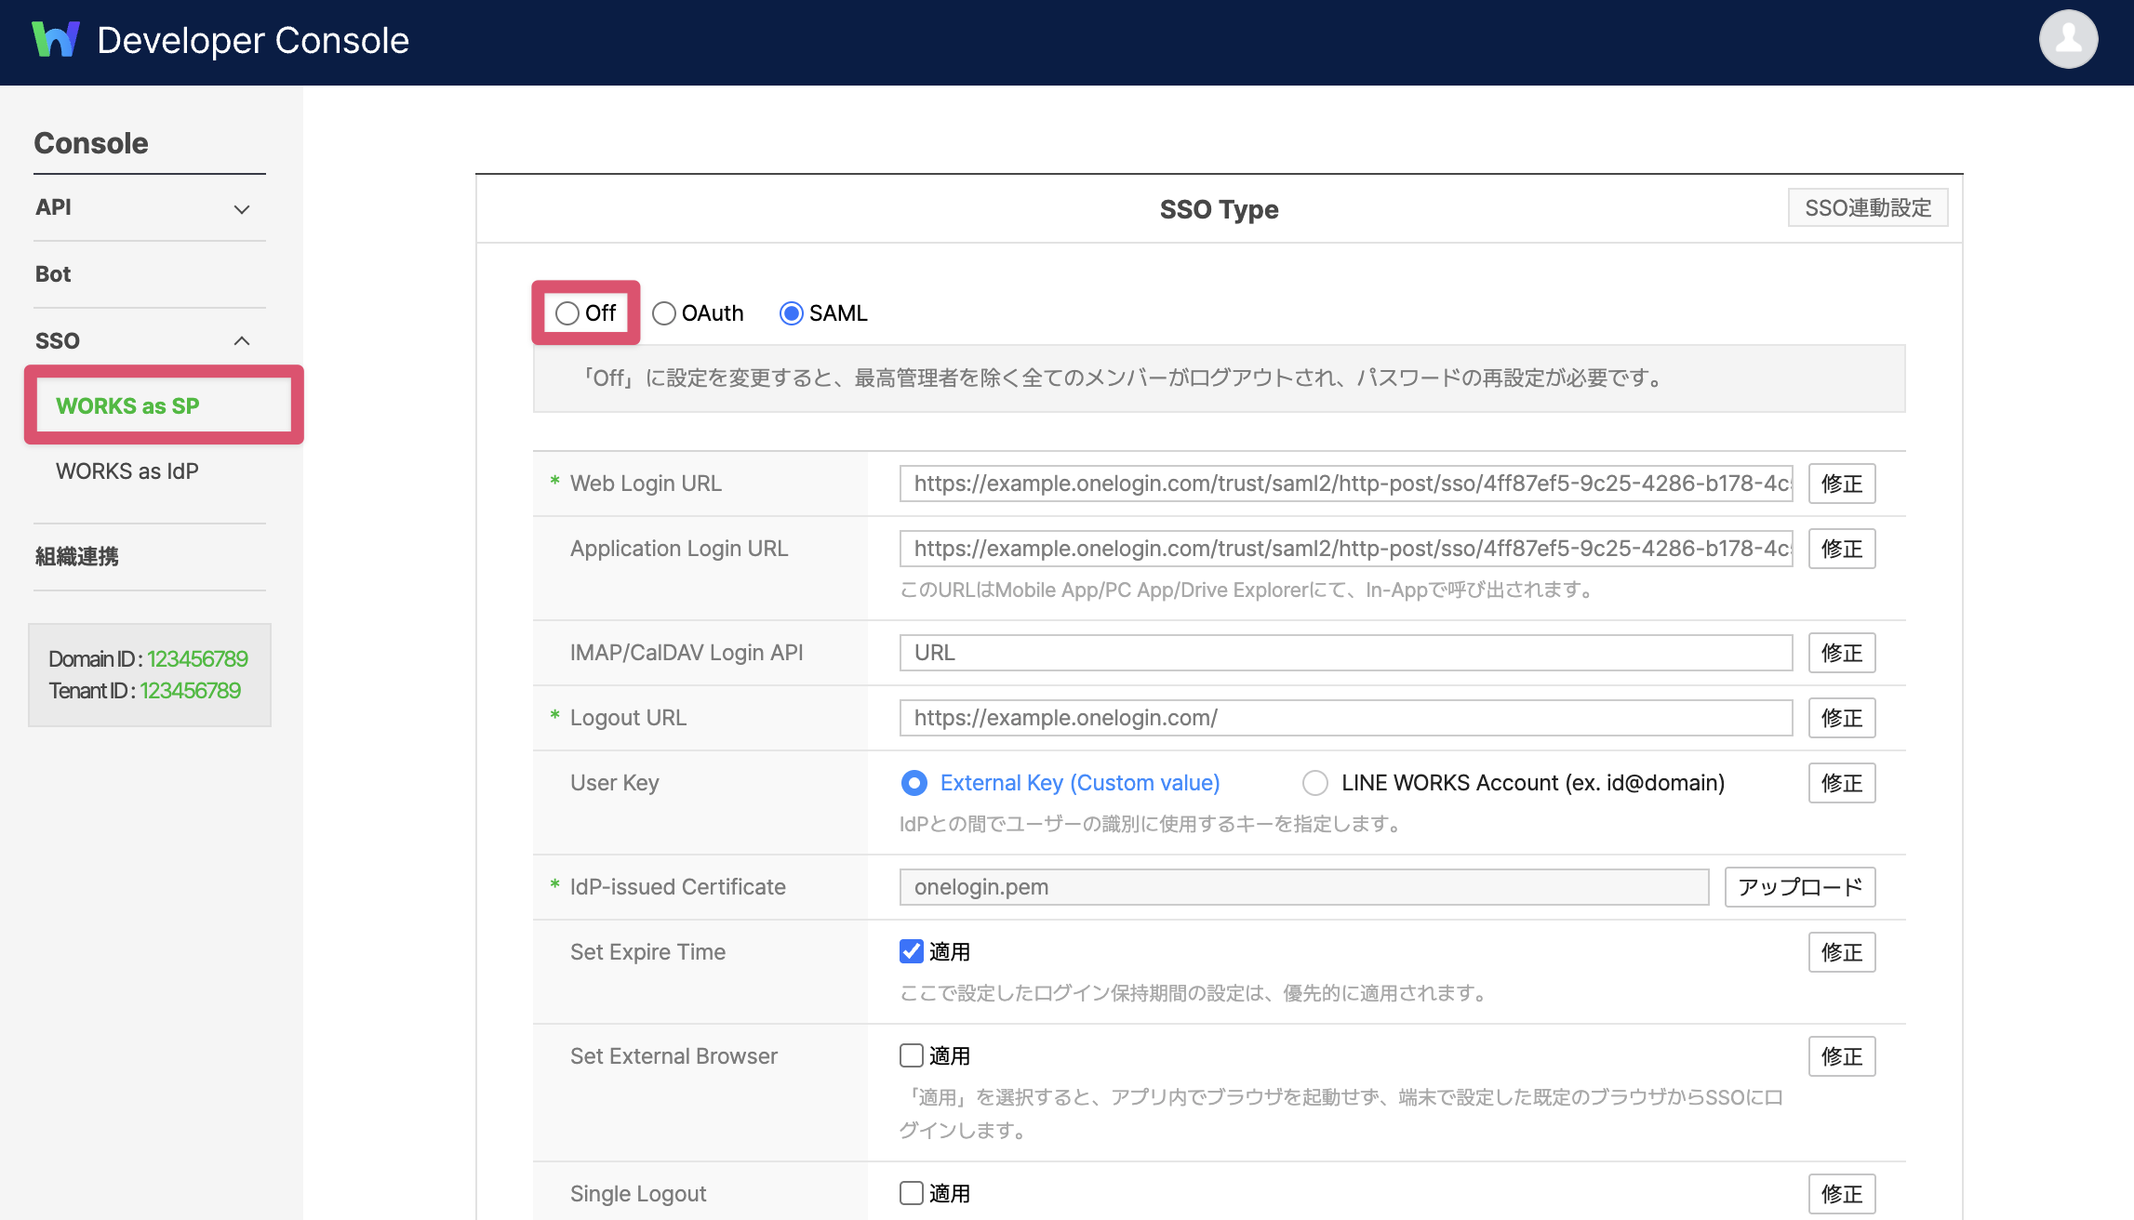Screen dimensions: 2134x1220
Task: Select the Off SSO type radio
Action: coord(567,313)
